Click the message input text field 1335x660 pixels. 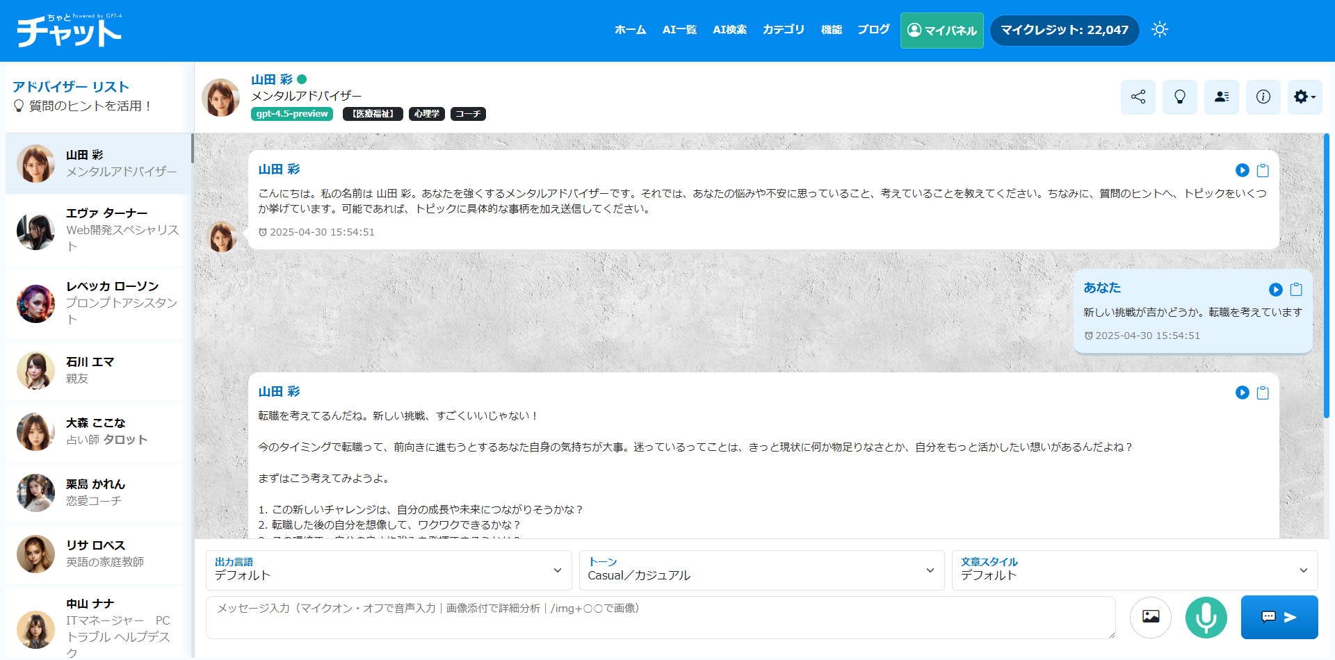tap(661, 617)
